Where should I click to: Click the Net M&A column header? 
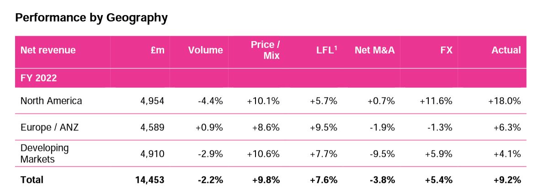(x=374, y=50)
